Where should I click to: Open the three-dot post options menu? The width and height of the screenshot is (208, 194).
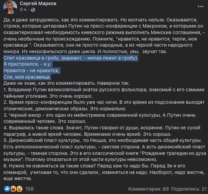pos(200,6)
